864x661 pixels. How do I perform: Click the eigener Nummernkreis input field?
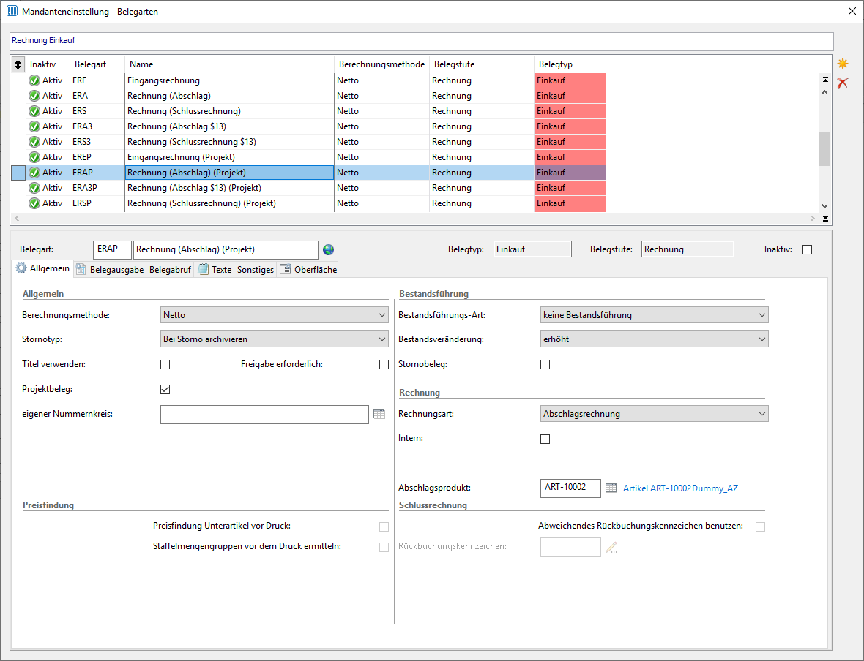264,415
